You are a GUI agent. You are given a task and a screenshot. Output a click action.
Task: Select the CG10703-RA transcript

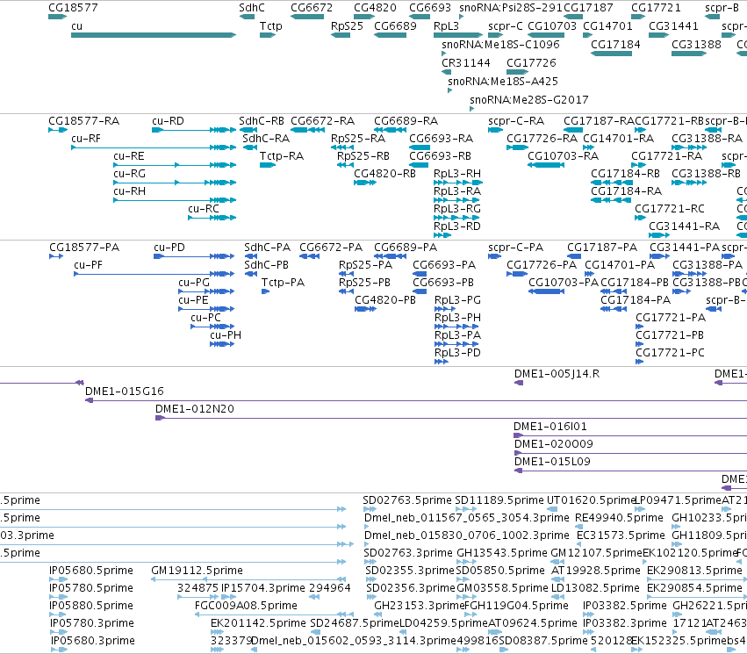[x=546, y=165]
